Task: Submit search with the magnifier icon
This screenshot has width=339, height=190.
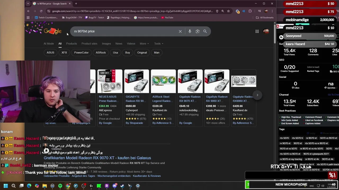Action: click(x=205, y=31)
